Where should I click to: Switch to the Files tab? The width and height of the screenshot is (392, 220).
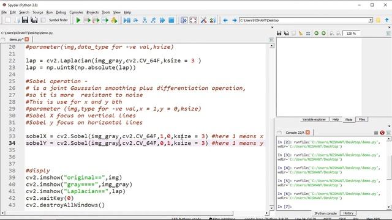click(362, 120)
